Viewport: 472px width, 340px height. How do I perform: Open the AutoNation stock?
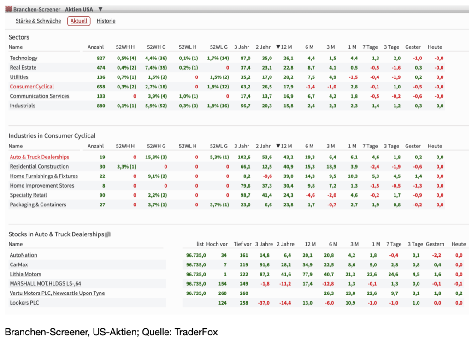tap(24, 255)
